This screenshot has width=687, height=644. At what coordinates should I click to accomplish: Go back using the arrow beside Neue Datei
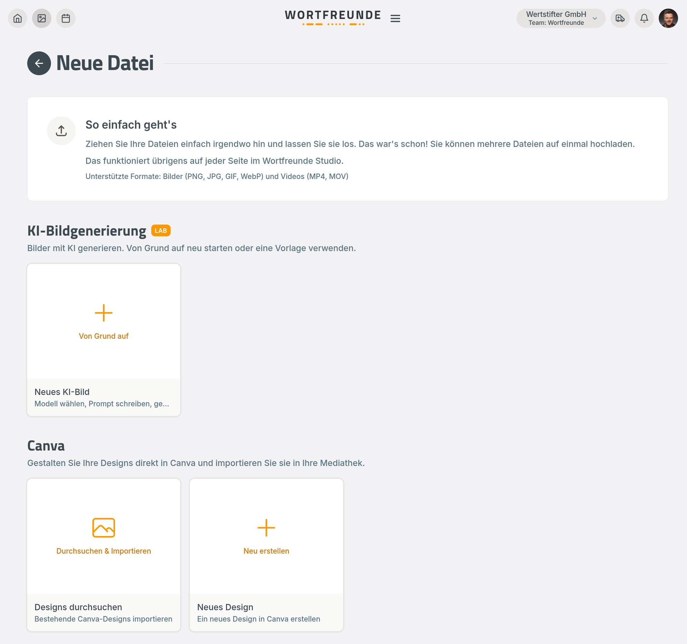[39, 63]
